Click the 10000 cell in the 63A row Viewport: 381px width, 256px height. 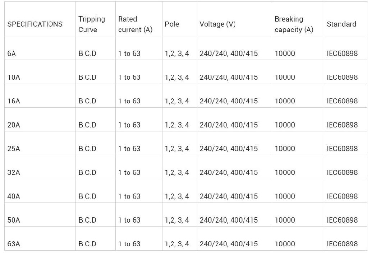coord(285,244)
